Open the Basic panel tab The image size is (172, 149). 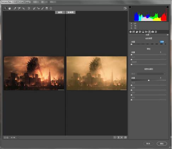[131, 32]
